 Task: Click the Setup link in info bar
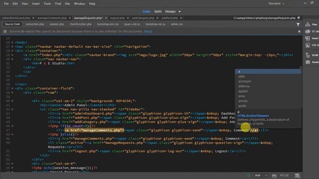[x=148, y=31]
